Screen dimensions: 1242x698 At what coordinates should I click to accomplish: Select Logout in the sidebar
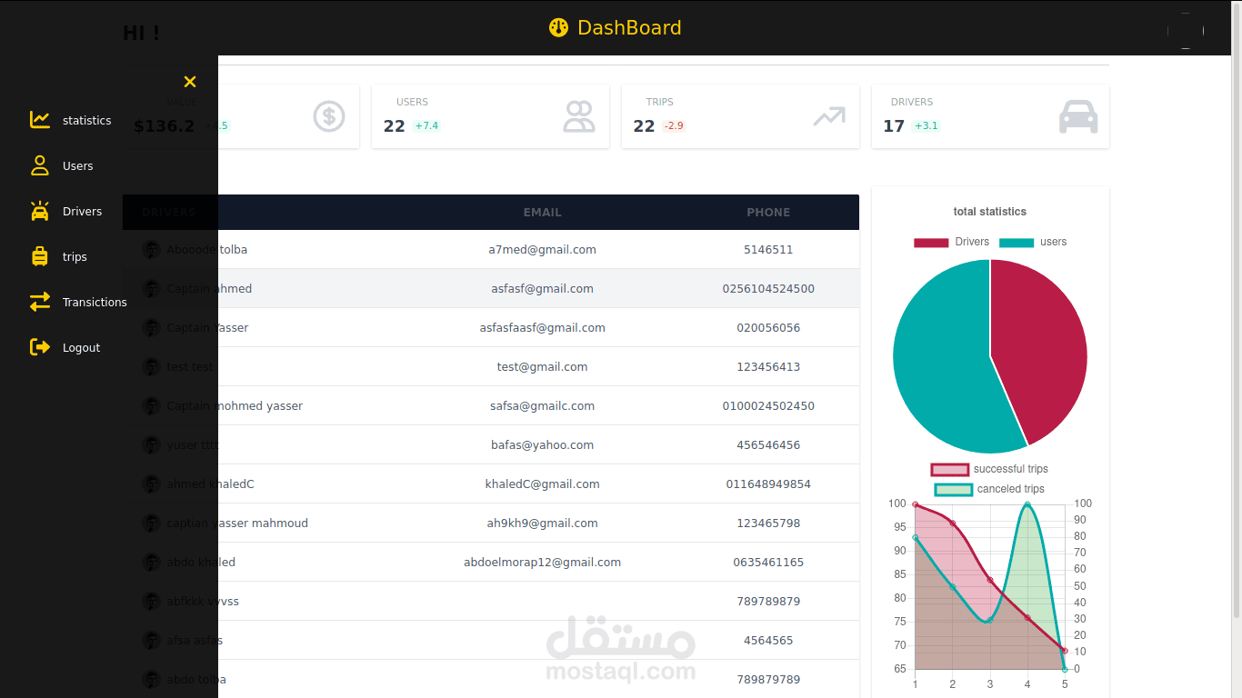click(x=81, y=347)
